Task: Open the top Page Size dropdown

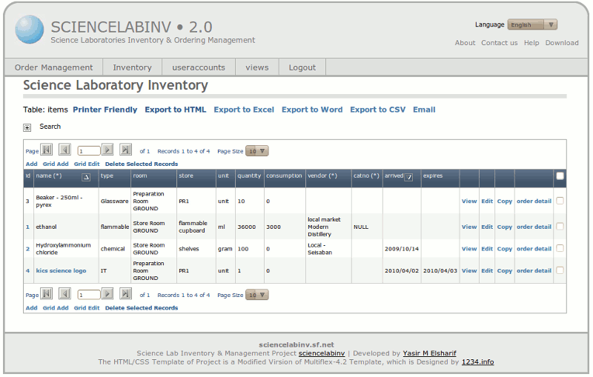Action: coord(257,150)
